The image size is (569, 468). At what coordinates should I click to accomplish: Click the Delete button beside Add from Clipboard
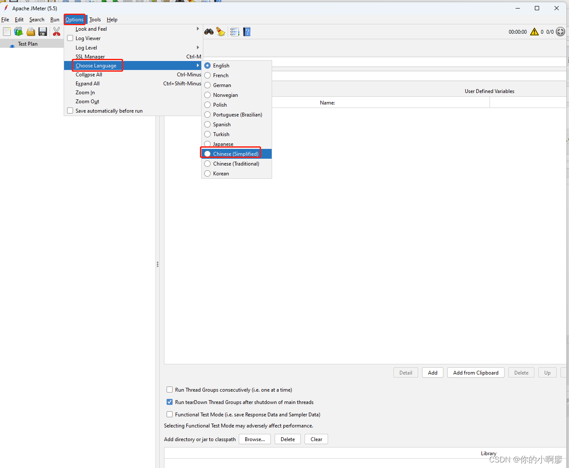coord(521,372)
